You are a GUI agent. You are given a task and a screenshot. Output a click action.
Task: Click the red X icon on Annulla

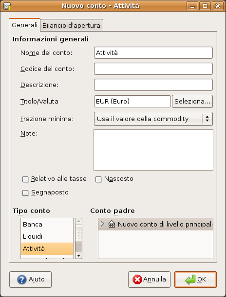(137, 280)
